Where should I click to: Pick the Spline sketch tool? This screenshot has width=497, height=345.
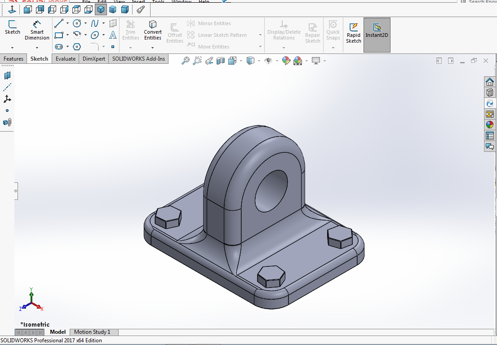[95, 23]
